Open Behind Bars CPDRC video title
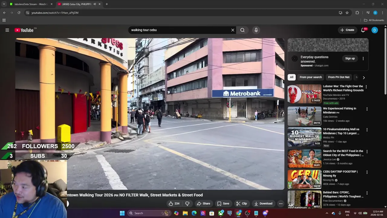The image size is (387, 218). [x=343, y=194]
